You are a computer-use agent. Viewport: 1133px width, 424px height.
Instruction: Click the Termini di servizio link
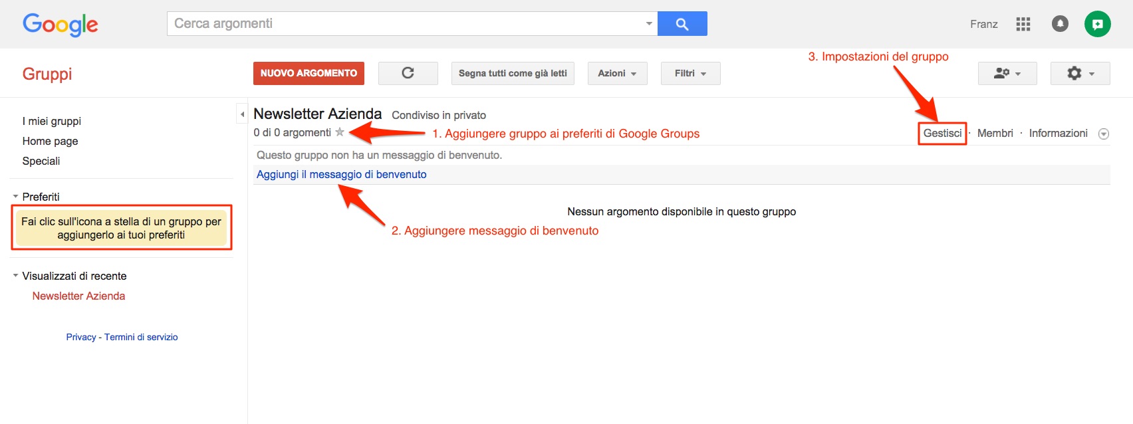(x=141, y=337)
